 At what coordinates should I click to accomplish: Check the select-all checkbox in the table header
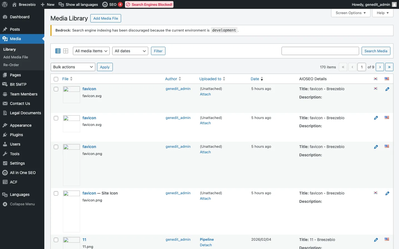(x=56, y=79)
